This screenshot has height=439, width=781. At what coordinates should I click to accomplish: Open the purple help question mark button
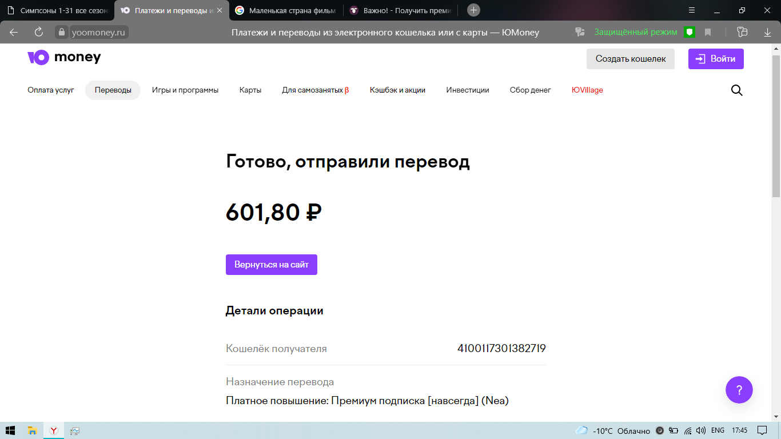point(739,390)
